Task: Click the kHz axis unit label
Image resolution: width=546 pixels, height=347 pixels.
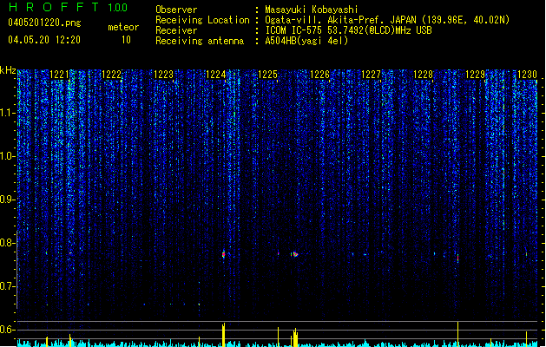Action: [8, 70]
